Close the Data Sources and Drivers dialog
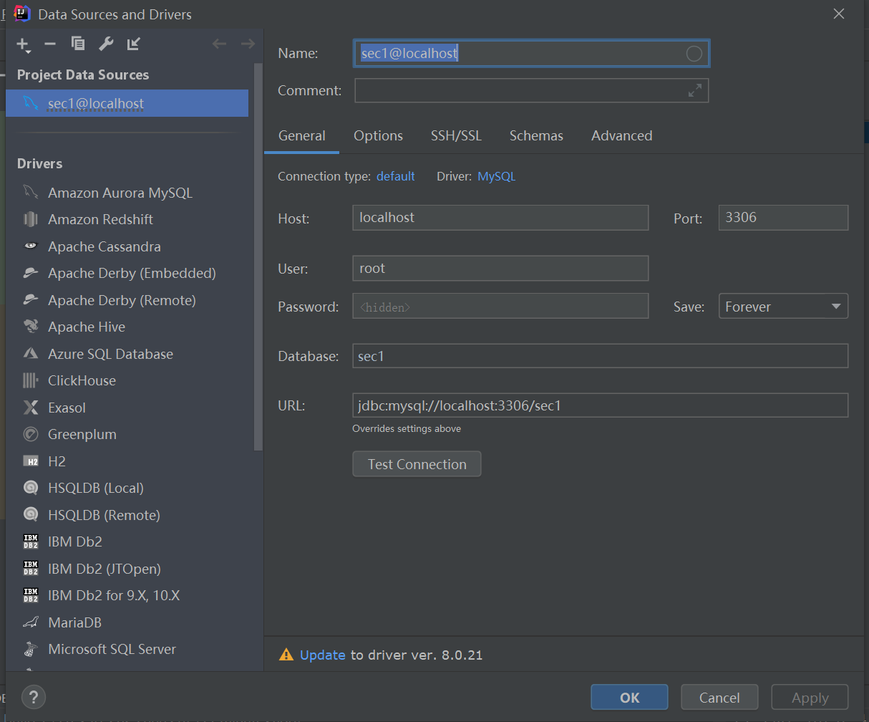The width and height of the screenshot is (869, 722). click(839, 14)
